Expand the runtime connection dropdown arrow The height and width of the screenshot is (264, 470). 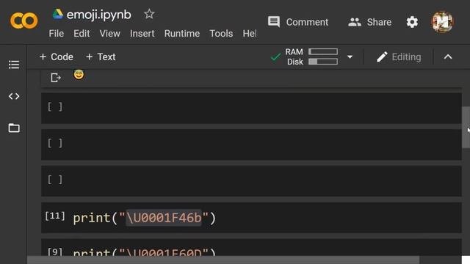(350, 57)
